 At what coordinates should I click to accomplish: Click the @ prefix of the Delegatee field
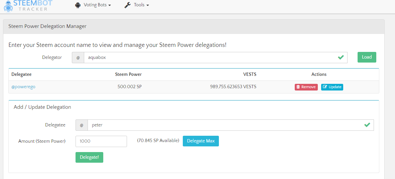point(82,125)
